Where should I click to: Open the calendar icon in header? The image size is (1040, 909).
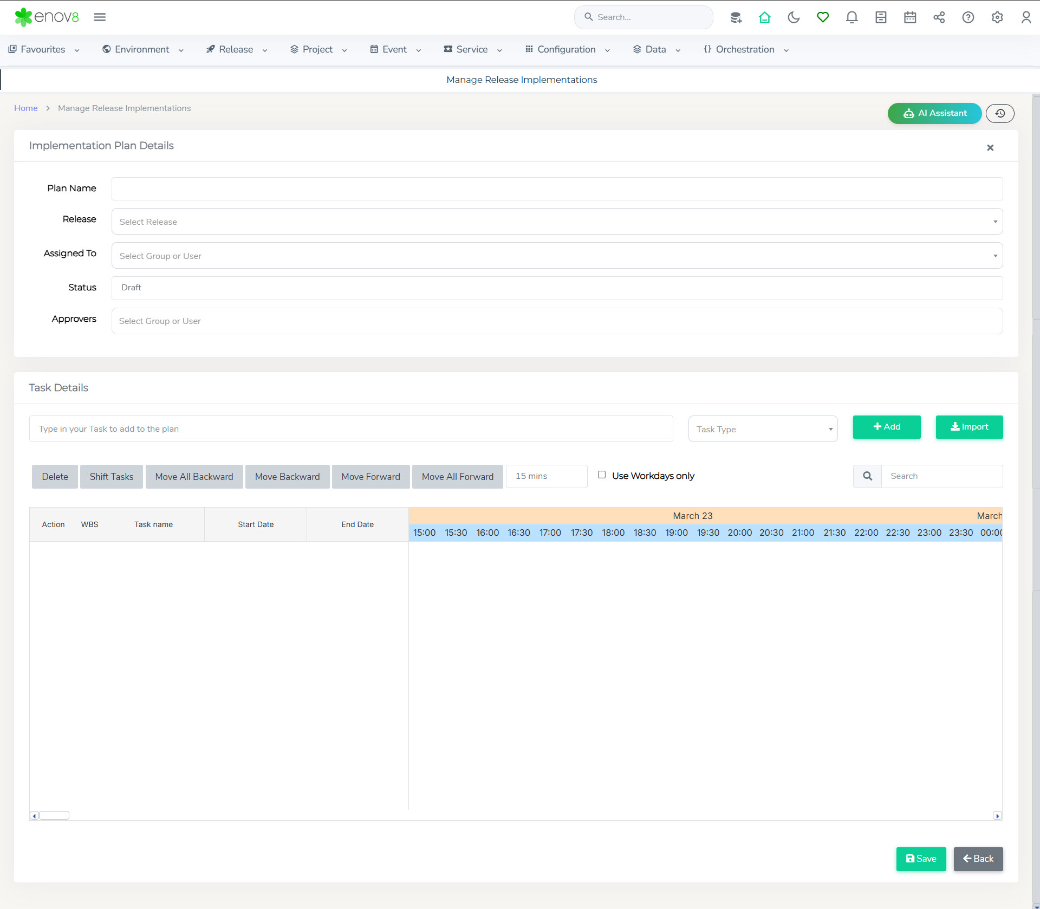pos(910,17)
